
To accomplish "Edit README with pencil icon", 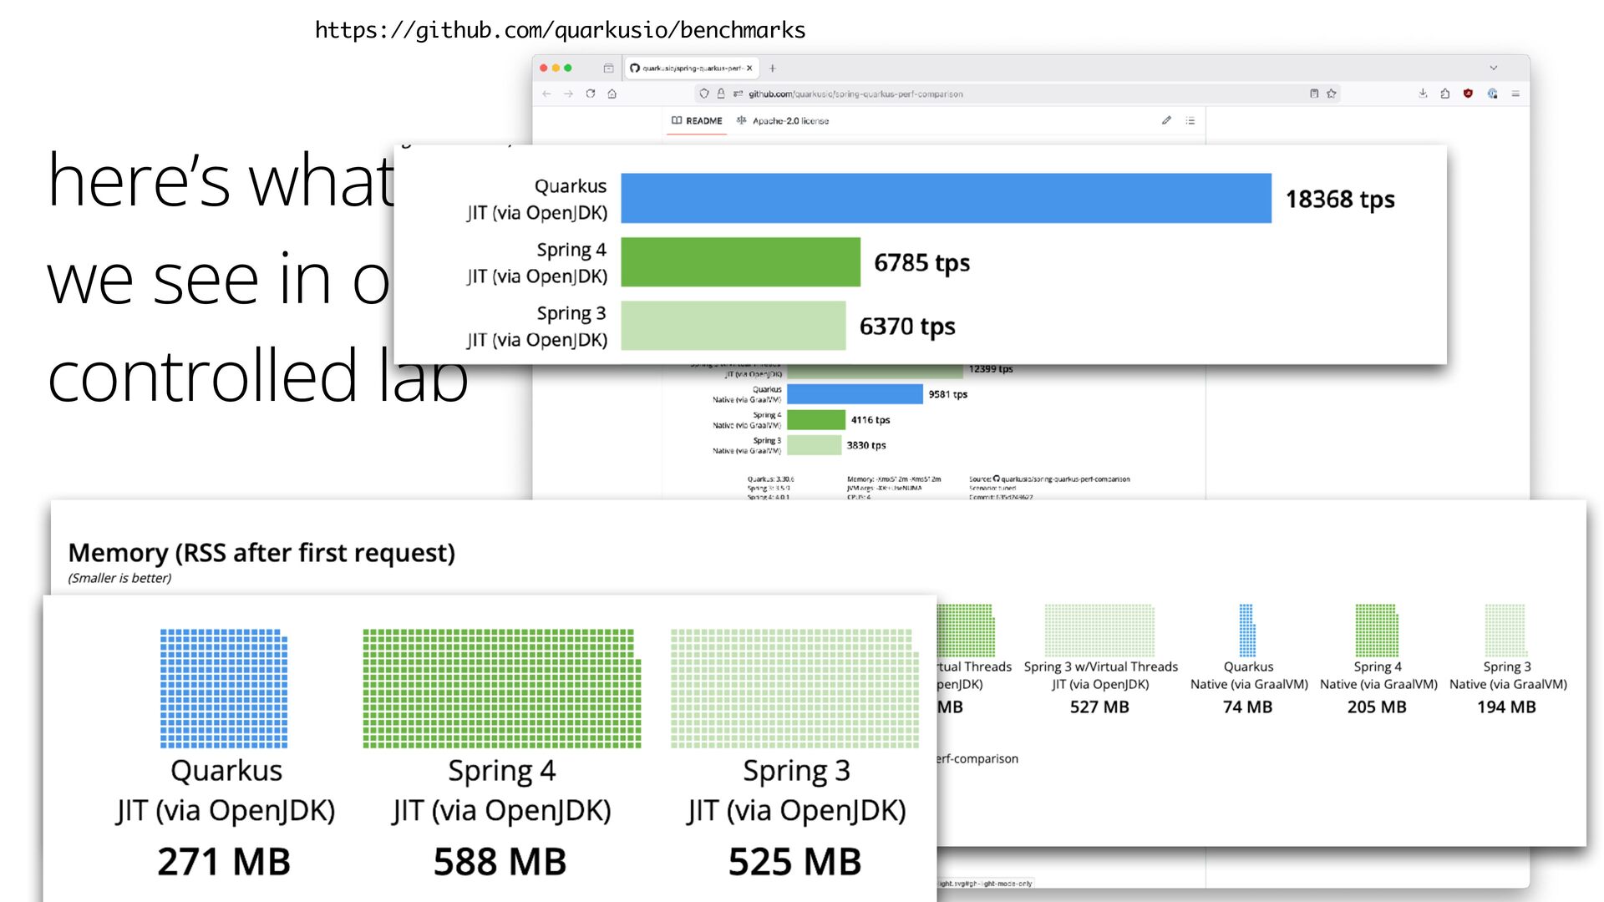I will 1166,120.
